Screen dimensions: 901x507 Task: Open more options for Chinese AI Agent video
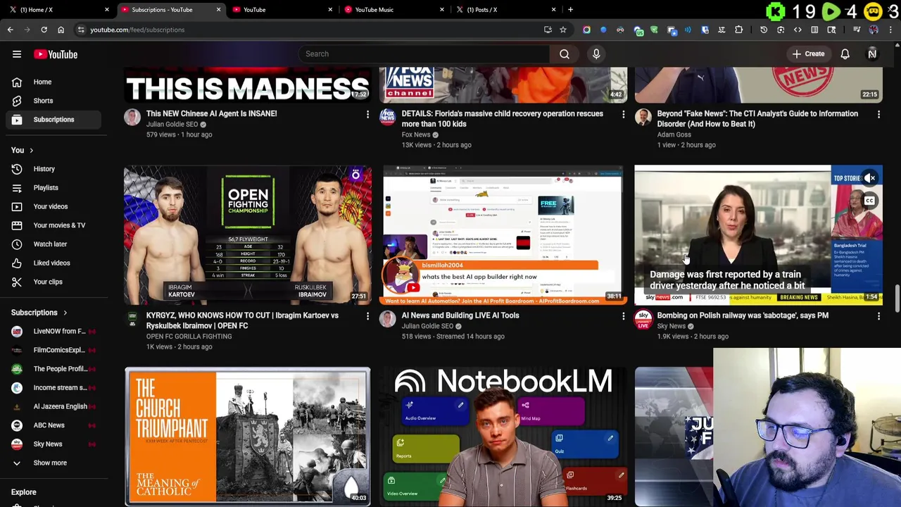(x=367, y=114)
